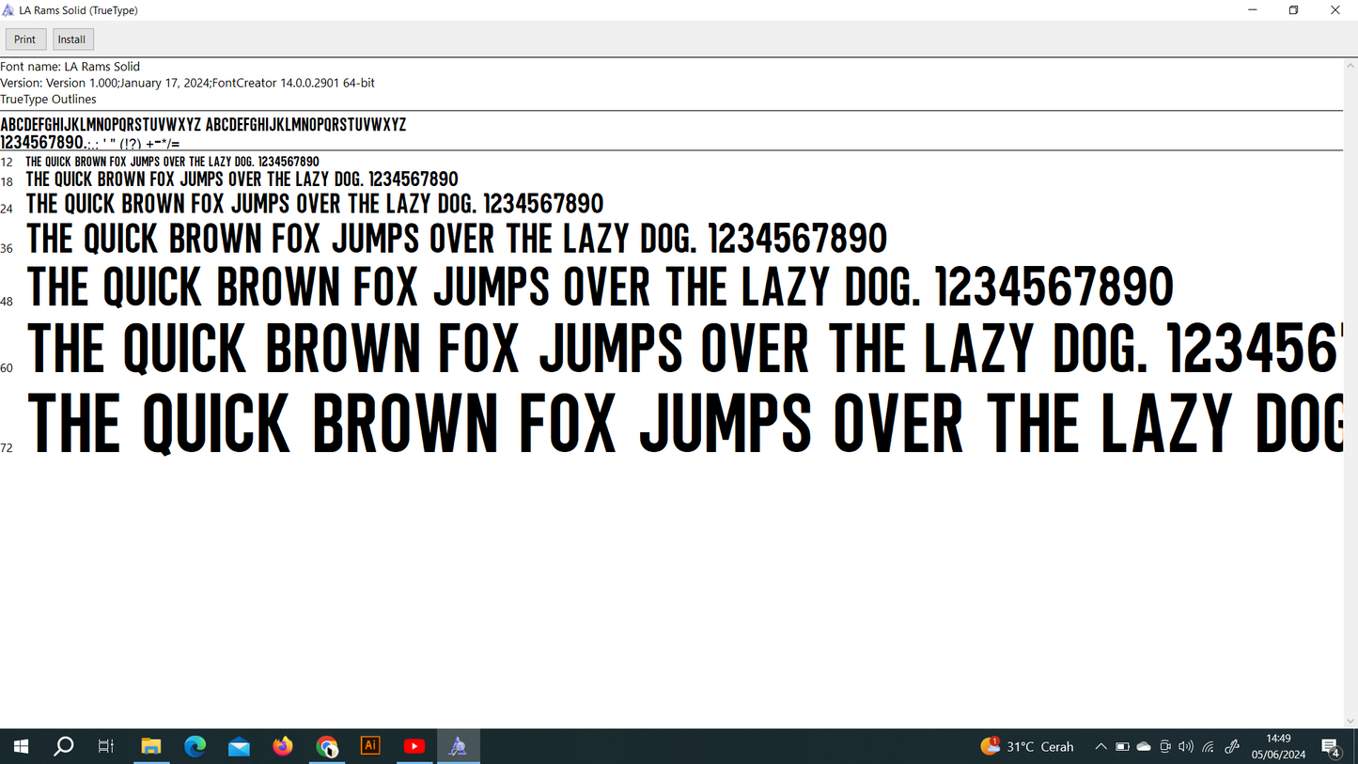Screen dimensions: 1358x764
Task: Open the Wi-Fi network panel
Action: point(1209,746)
